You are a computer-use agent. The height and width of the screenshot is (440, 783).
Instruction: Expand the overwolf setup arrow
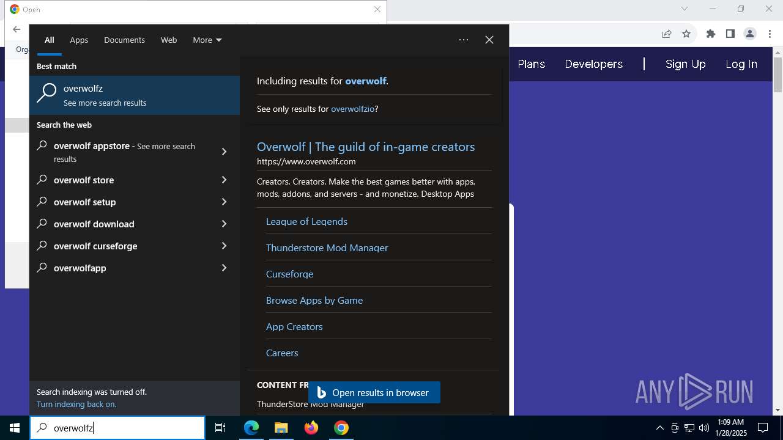224,202
